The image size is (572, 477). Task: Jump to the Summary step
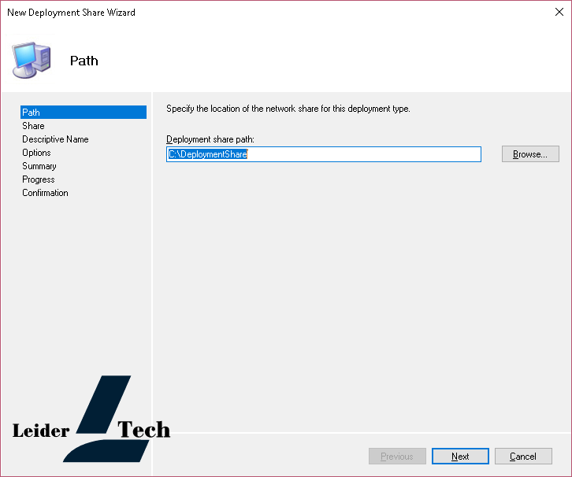point(39,166)
